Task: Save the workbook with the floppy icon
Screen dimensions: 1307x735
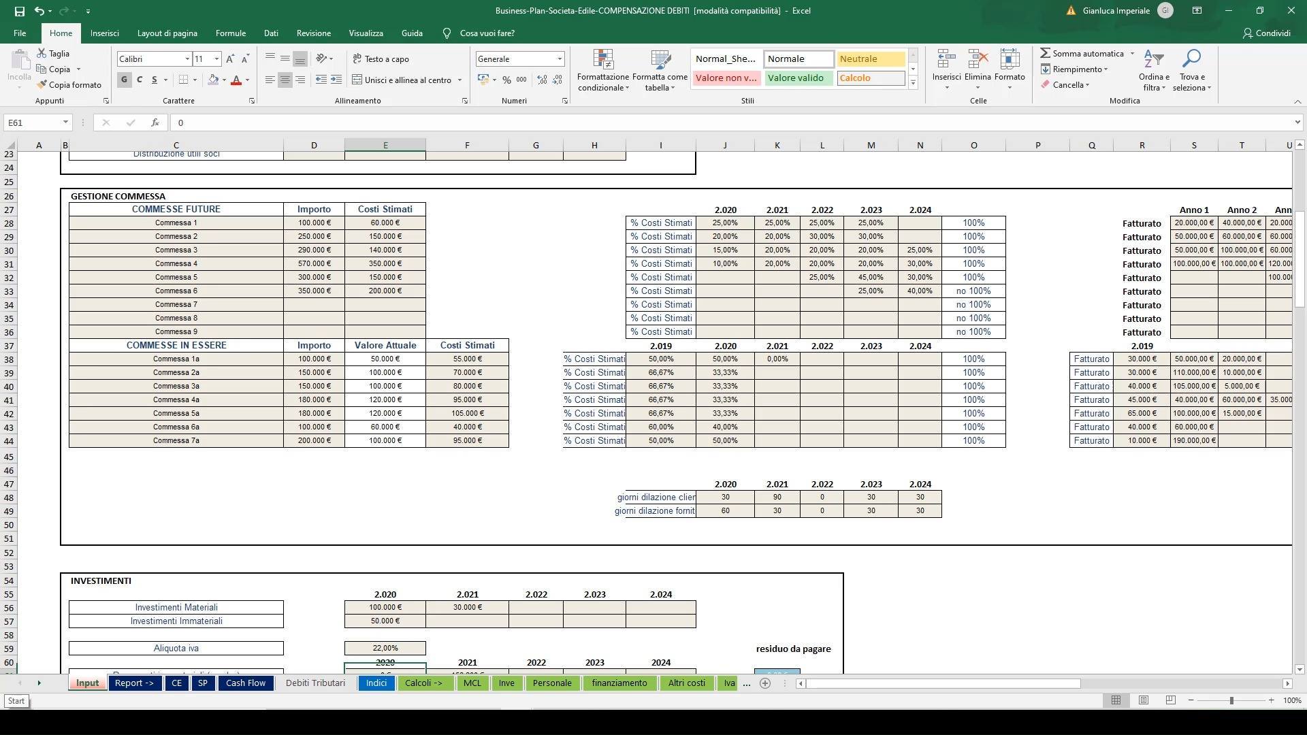Action: point(19,11)
